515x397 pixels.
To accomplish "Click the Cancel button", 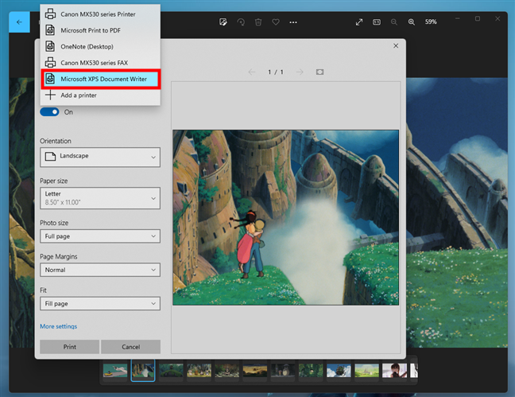I will point(130,347).
